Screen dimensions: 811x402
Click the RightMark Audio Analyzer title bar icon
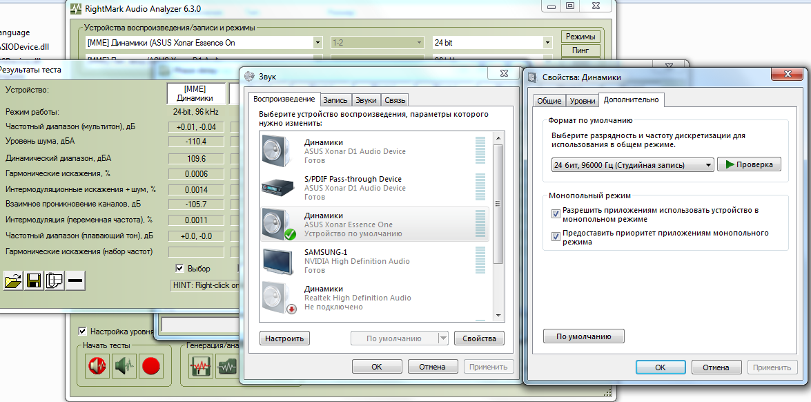(x=76, y=8)
